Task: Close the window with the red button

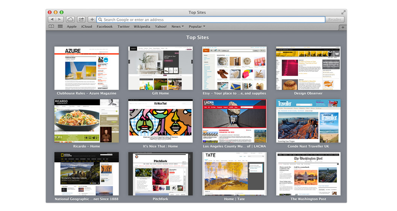Action: tap(50, 12)
